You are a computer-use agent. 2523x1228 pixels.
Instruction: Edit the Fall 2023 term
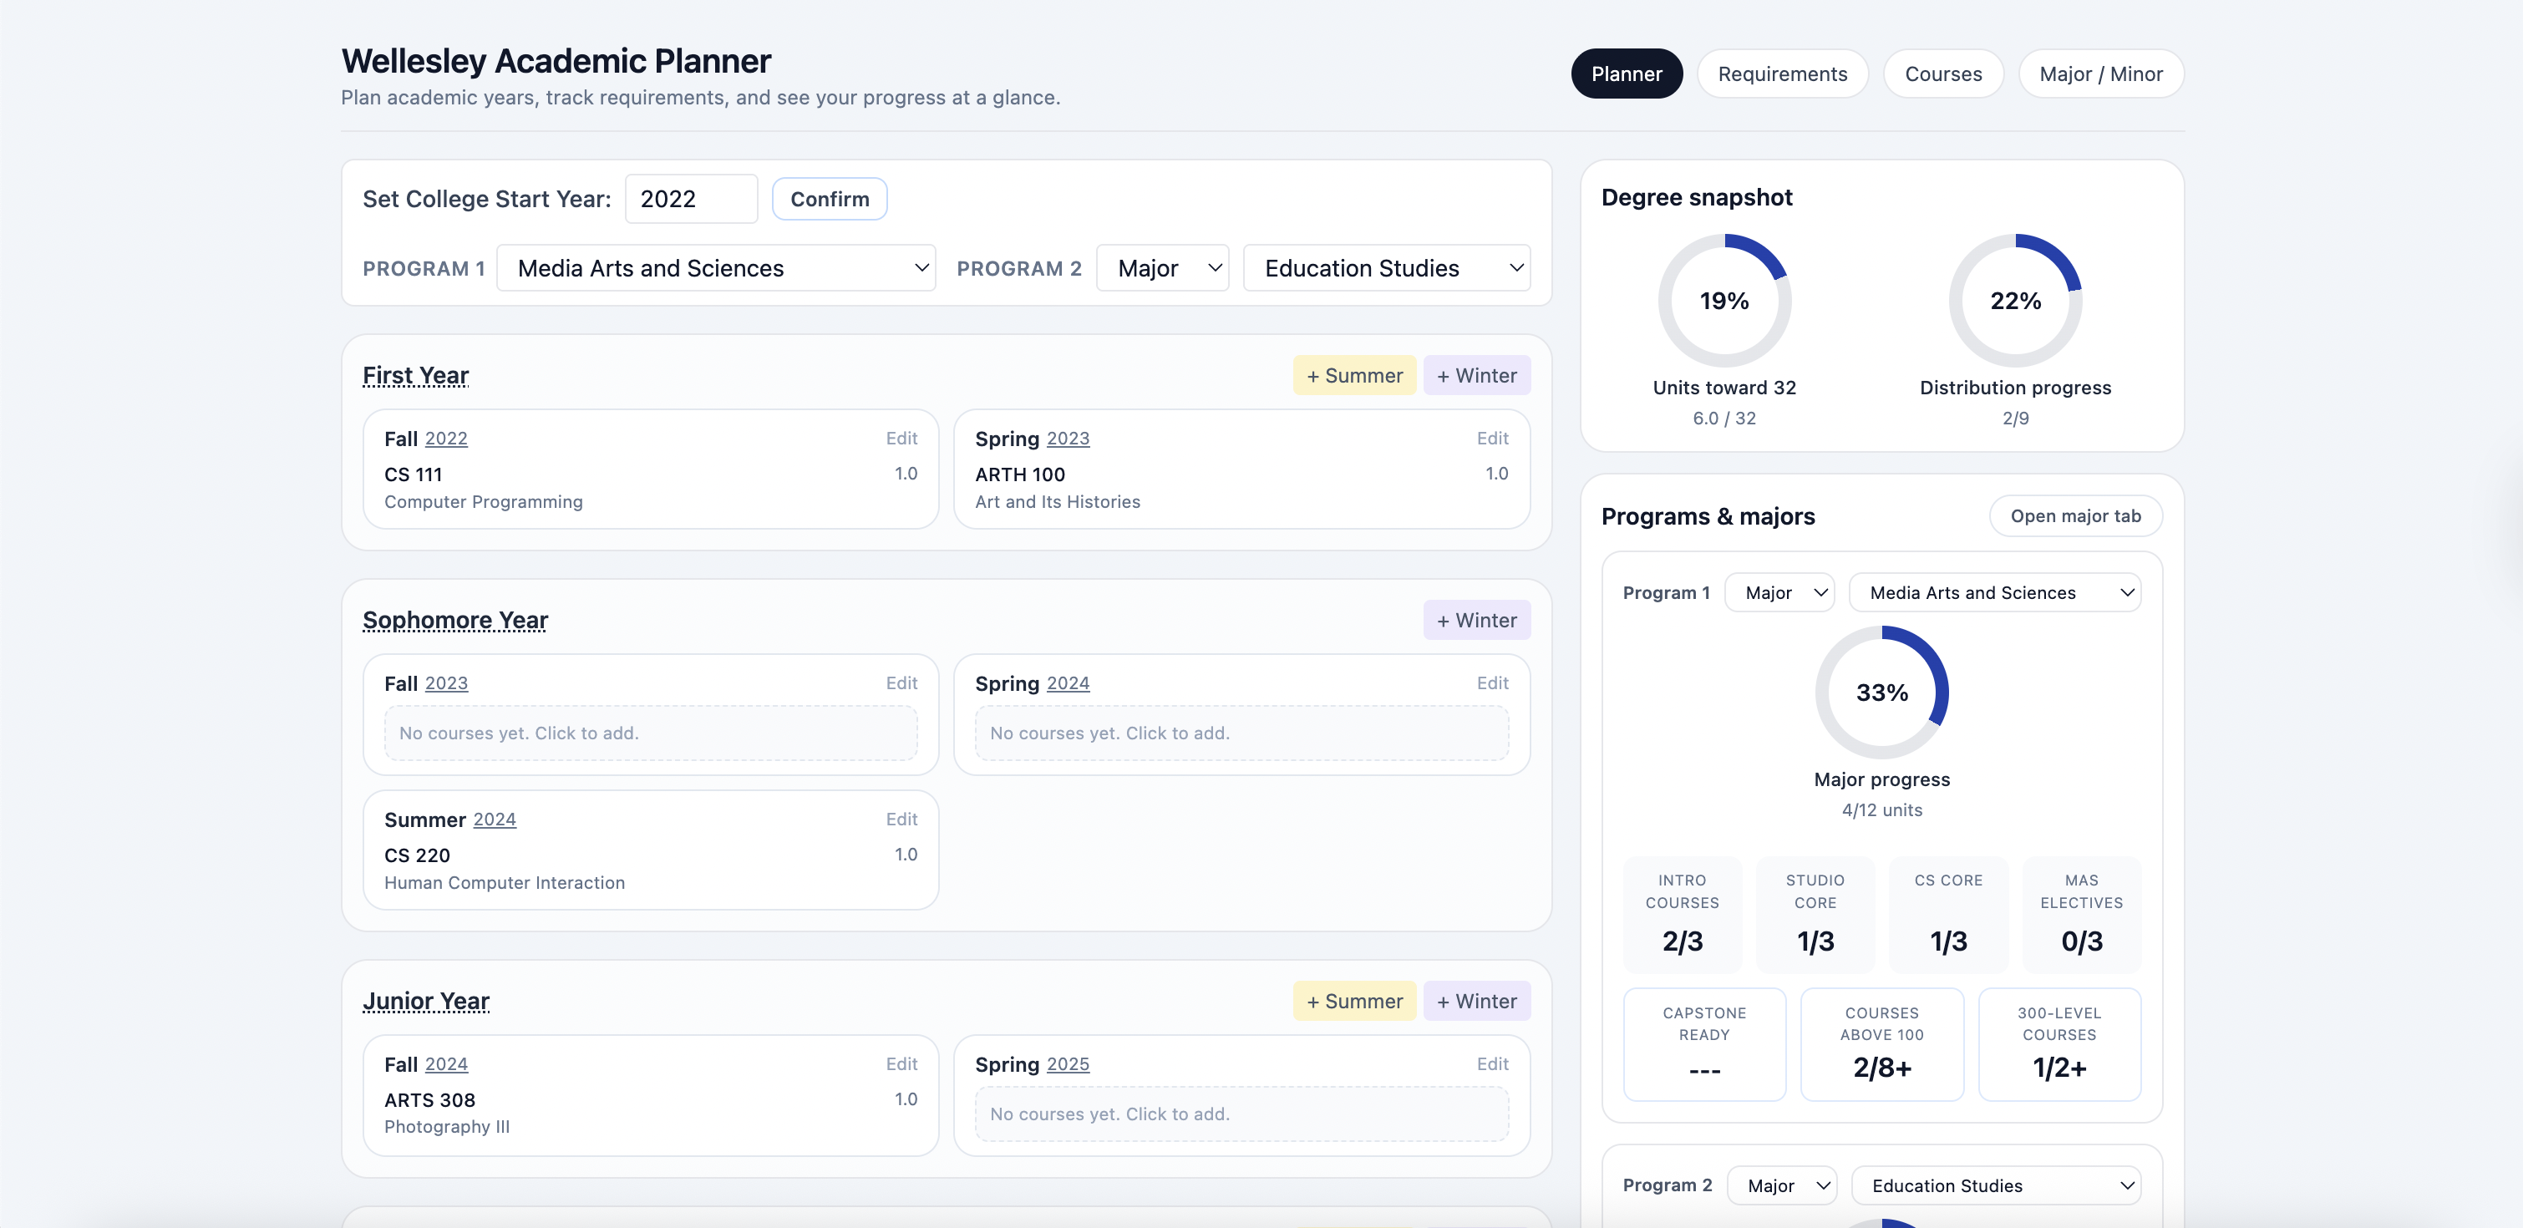click(901, 683)
